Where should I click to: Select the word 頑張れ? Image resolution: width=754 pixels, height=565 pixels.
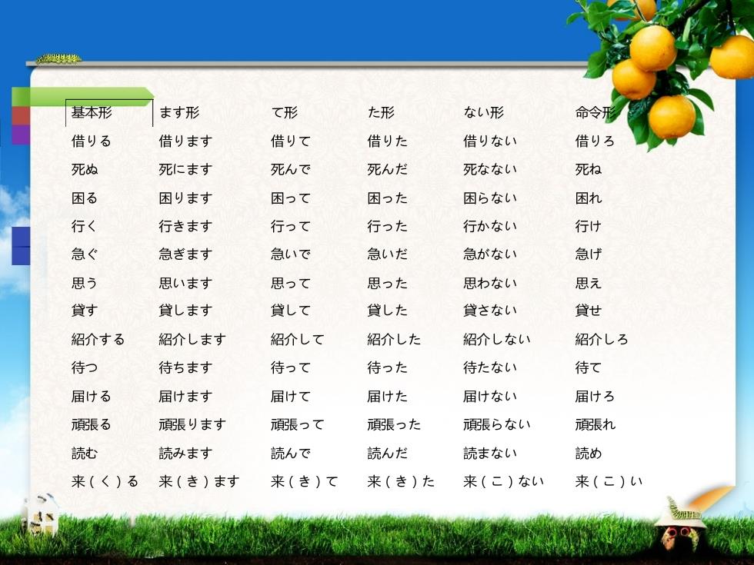click(x=596, y=424)
